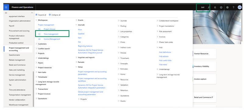Toggle the hamburger navigation menu icon

(x=6, y=13)
